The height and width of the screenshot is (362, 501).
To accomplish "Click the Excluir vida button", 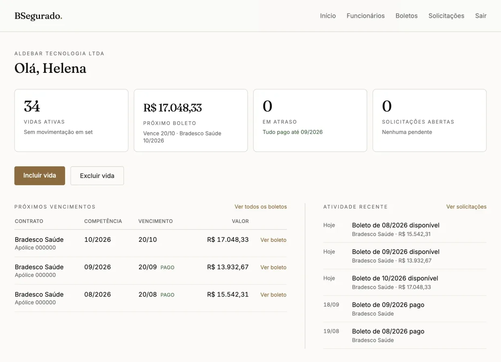I will click(x=97, y=176).
